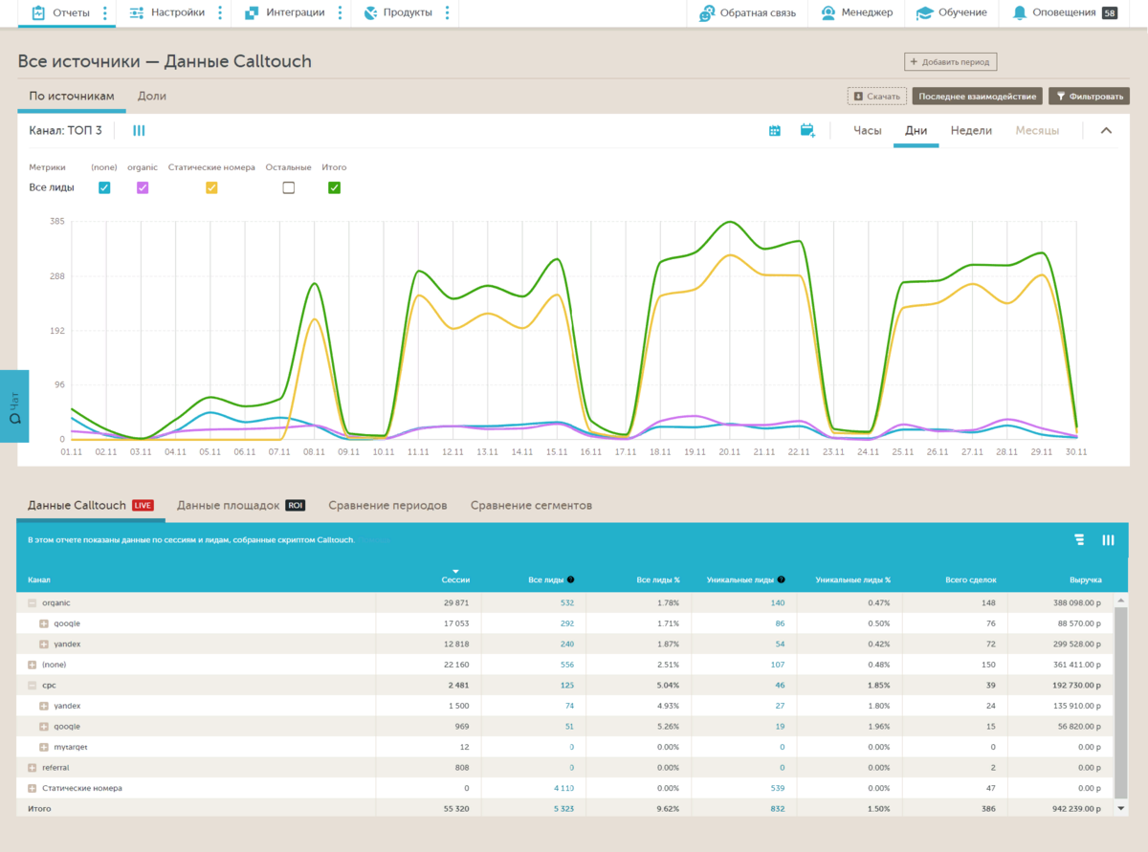Click the notifications counter badge 58
This screenshot has width=1148, height=852.
point(1110,12)
